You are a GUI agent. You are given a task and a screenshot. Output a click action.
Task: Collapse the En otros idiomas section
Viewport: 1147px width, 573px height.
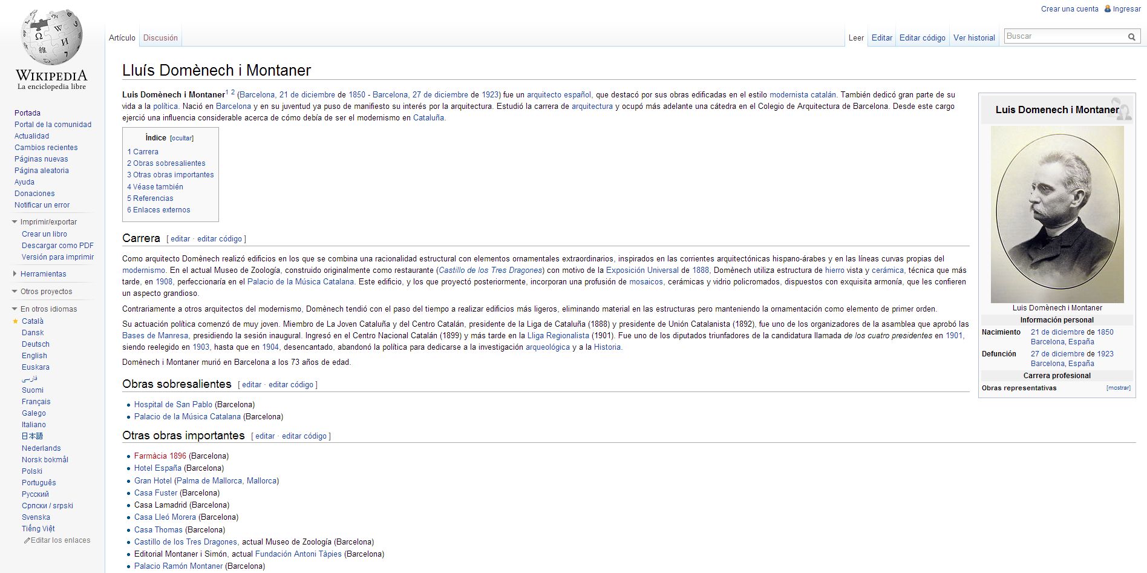15,309
